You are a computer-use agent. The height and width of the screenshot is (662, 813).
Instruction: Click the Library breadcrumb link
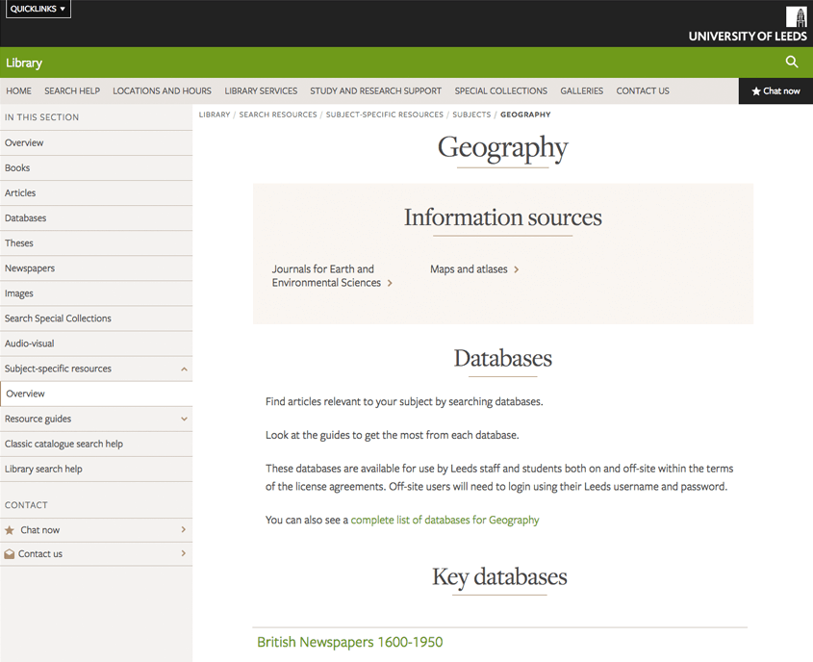(x=215, y=115)
